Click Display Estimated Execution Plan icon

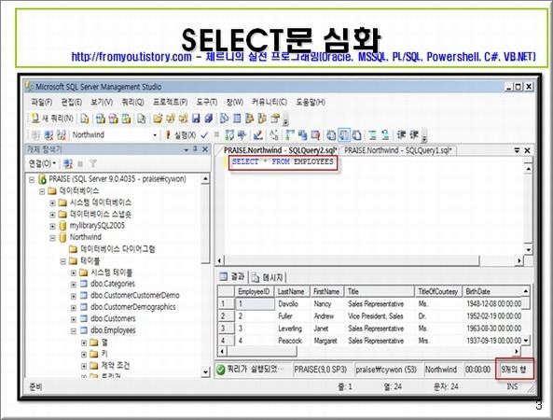point(229,134)
